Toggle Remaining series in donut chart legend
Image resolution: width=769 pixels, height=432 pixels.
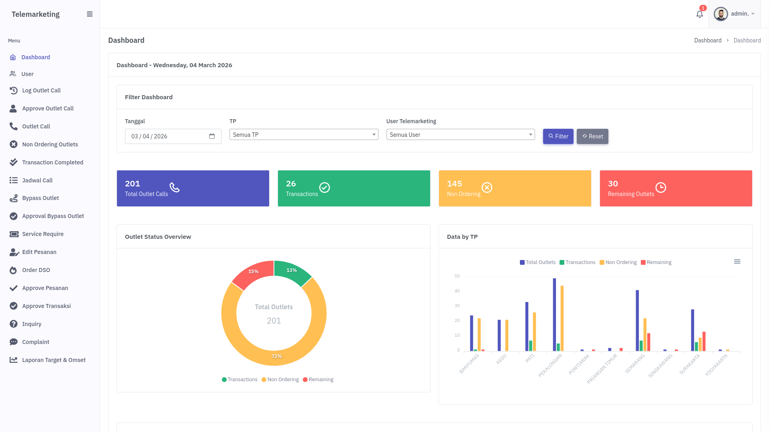318,380
